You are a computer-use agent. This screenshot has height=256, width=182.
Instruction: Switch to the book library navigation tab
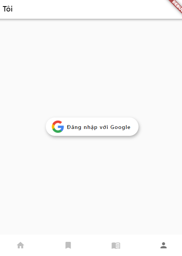[116, 245]
